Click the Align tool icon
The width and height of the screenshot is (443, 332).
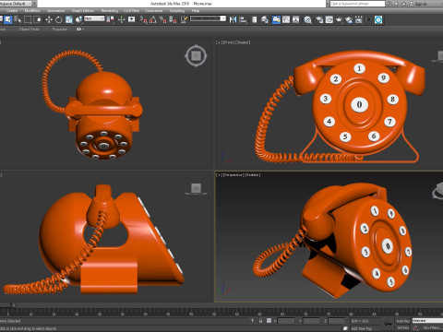[x=243, y=19]
